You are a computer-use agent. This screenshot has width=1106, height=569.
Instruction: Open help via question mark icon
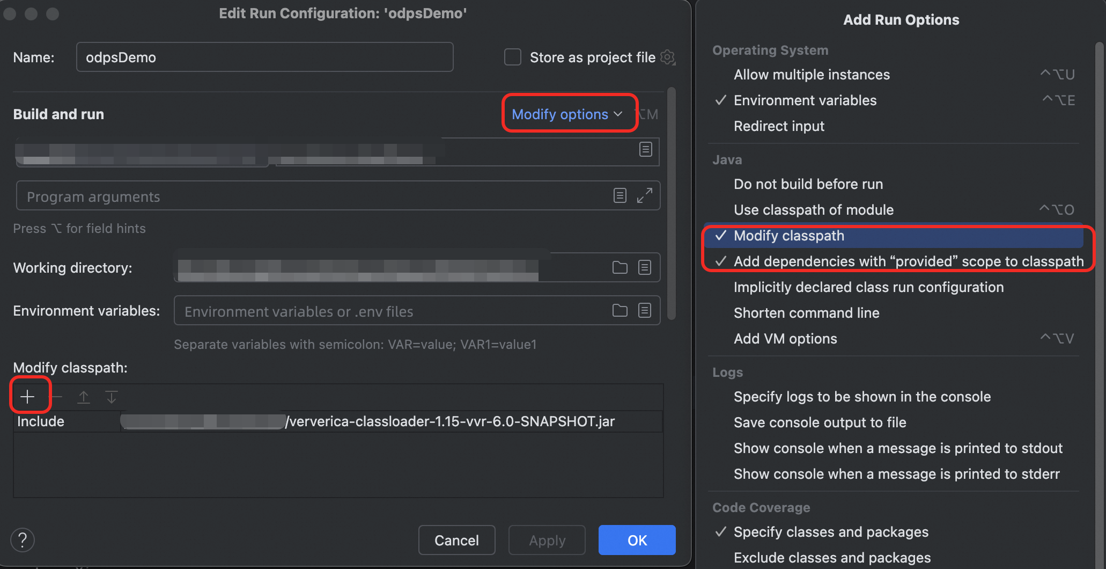(23, 540)
